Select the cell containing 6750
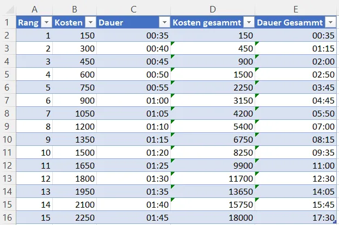The height and width of the screenshot is (225, 339). coord(212,139)
